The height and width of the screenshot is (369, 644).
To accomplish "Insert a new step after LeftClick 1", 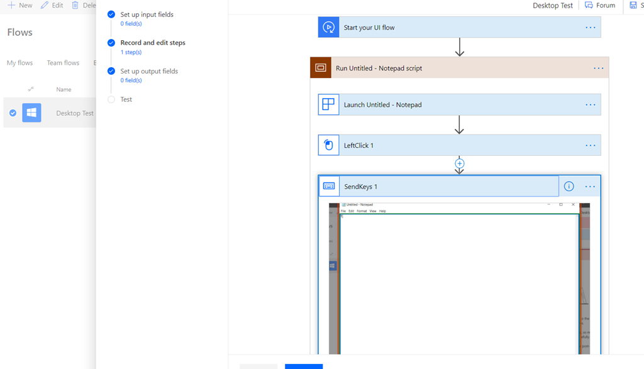I will 460,163.
